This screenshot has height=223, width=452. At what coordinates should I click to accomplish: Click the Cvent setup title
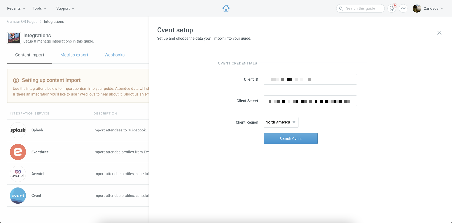point(175,30)
